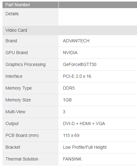Viewport: 137px width, 168px height.
Task: Select the PCB Board (mm) label
Action: (x=22, y=135)
